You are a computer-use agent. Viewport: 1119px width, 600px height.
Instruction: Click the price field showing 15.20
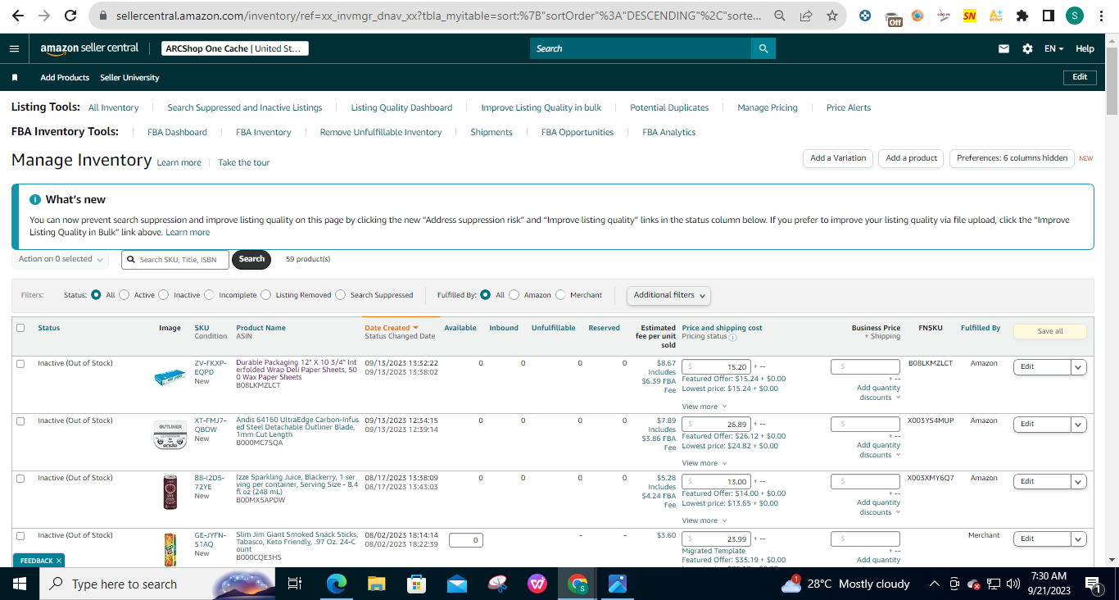[716, 367]
